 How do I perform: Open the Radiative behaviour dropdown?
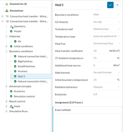(106, 87)
